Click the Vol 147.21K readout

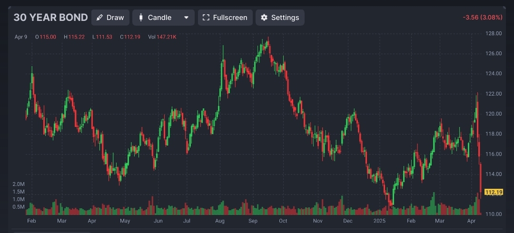coord(162,37)
